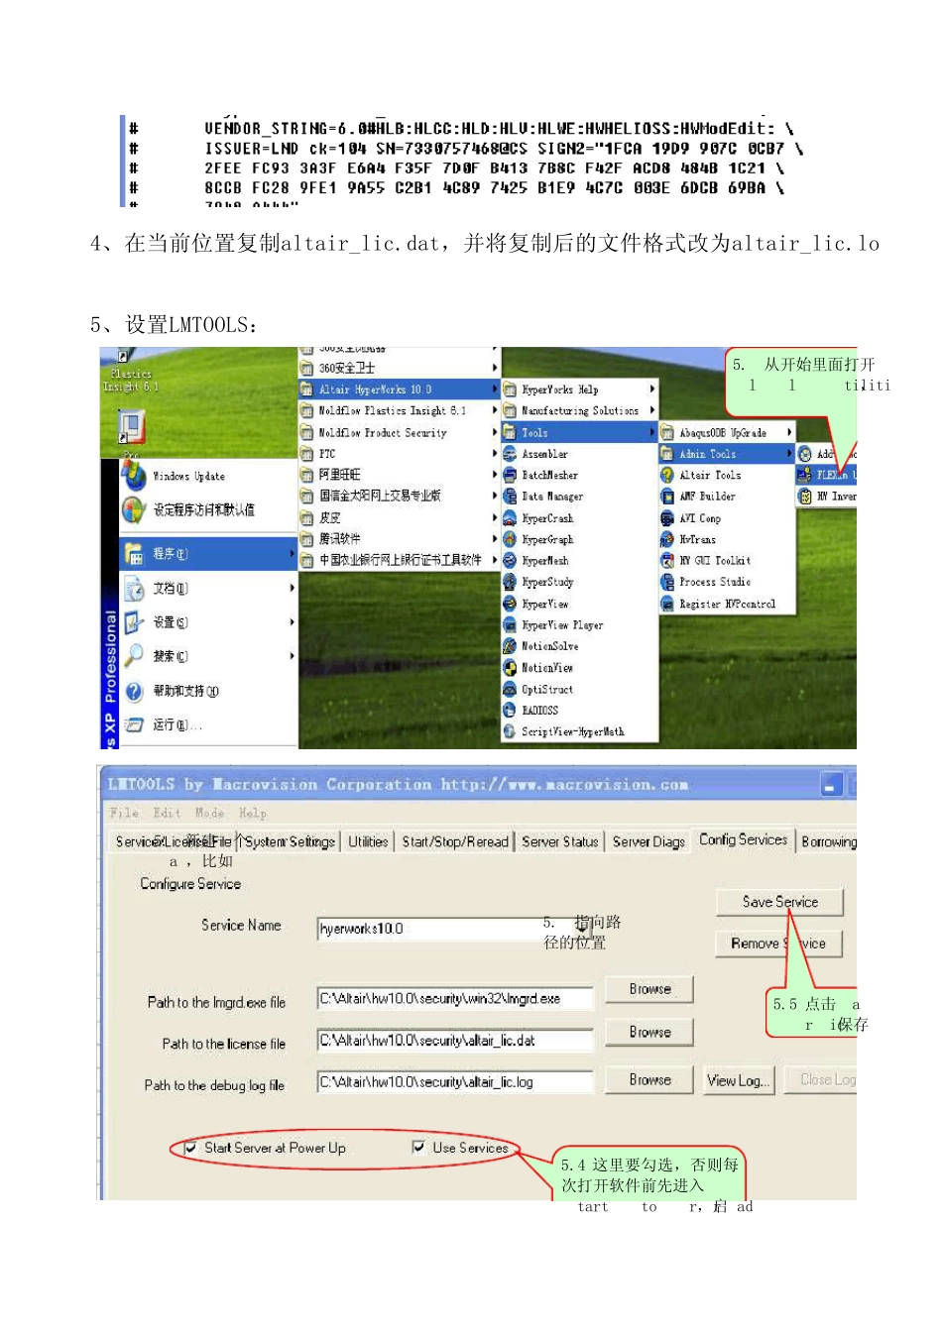
Task: Click the View Log button
Action: click(x=738, y=1079)
